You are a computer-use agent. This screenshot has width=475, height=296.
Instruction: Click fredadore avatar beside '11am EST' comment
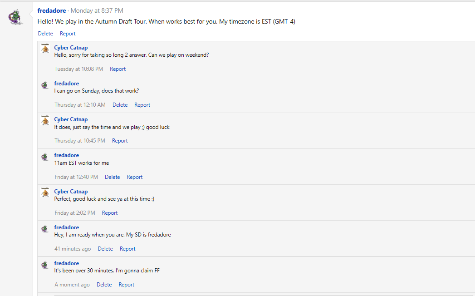click(45, 157)
